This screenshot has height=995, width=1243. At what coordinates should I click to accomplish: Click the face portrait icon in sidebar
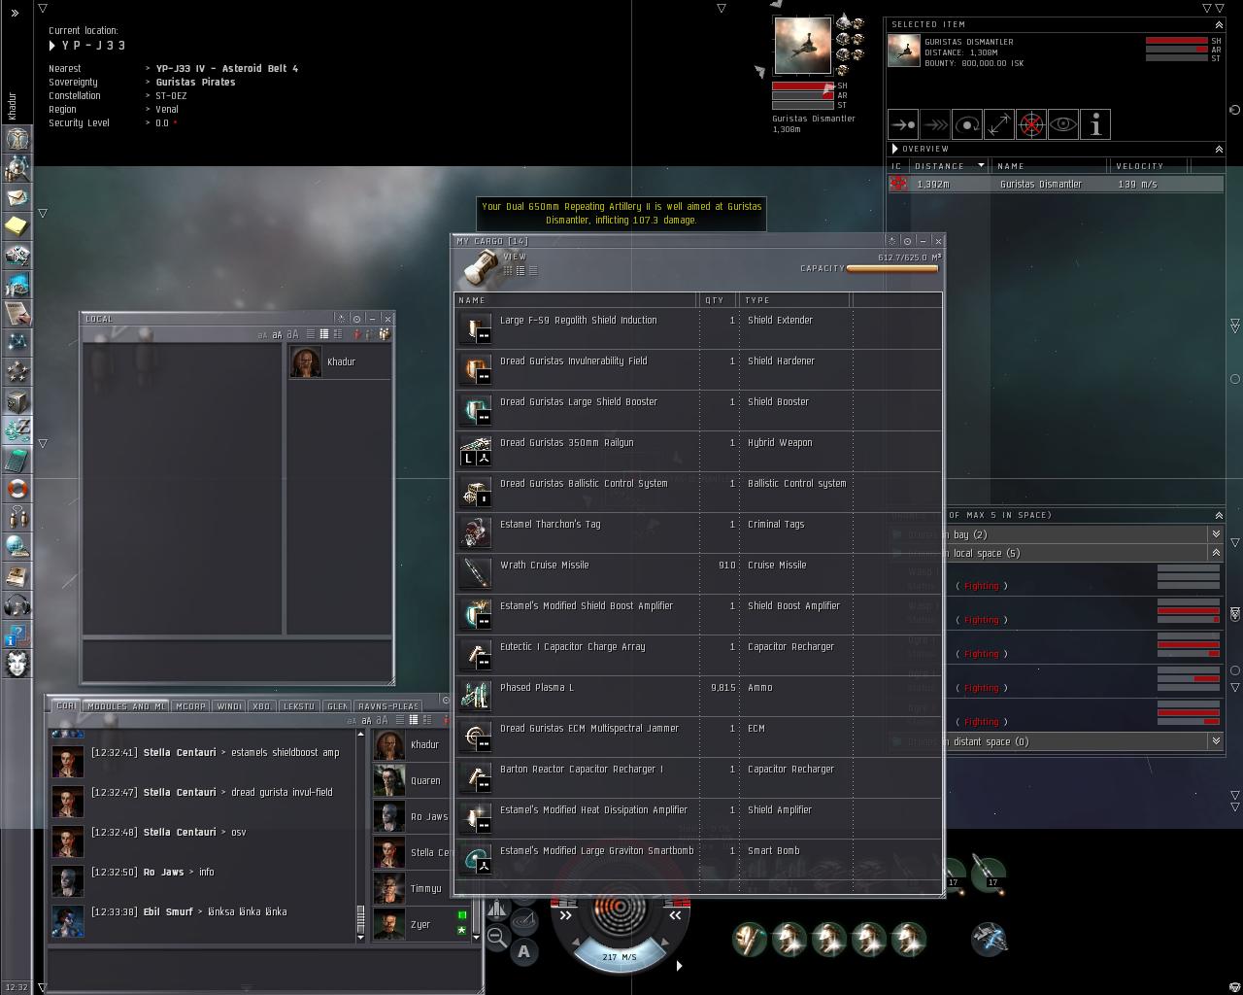[17, 663]
